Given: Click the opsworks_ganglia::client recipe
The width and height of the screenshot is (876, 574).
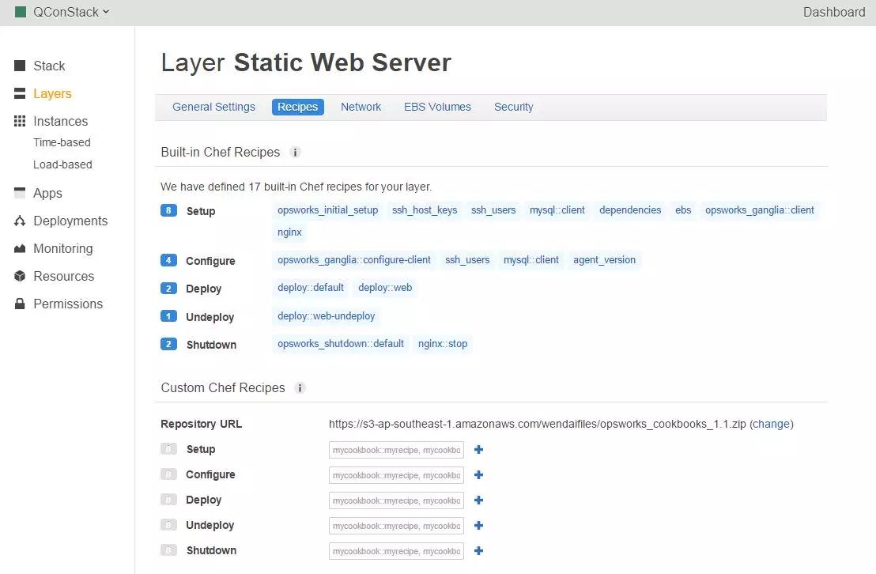Looking at the screenshot, I should (x=759, y=210).
